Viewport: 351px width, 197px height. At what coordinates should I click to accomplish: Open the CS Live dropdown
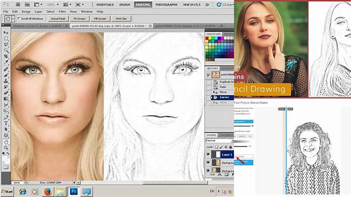225,4
